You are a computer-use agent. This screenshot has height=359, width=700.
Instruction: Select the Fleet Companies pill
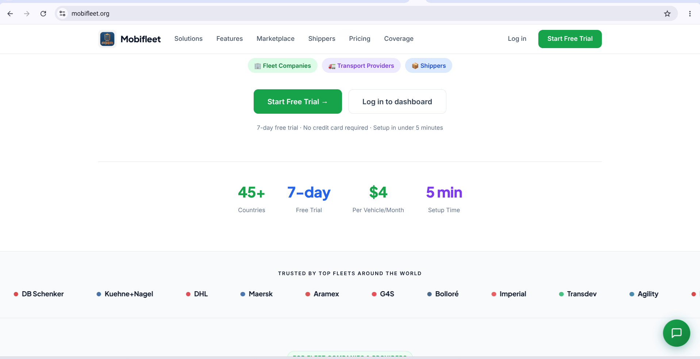pyautogui.click(x=282, y=66)
